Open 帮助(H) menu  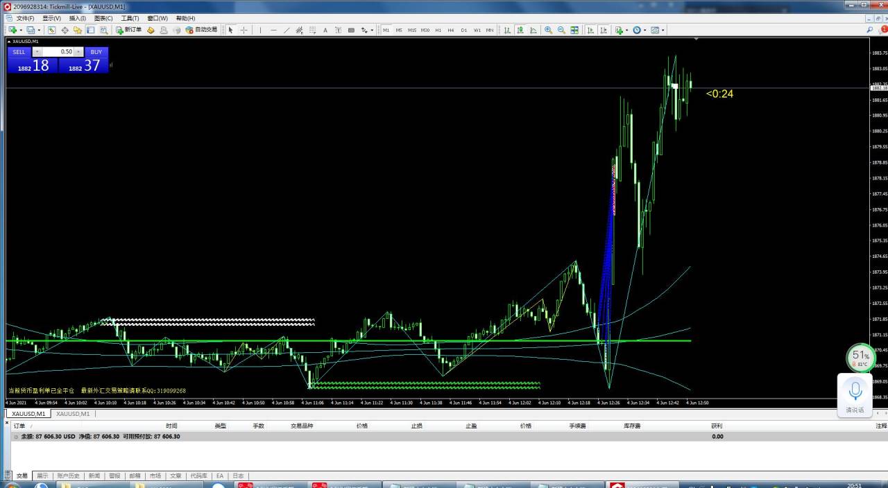click(x=185, y=18)
